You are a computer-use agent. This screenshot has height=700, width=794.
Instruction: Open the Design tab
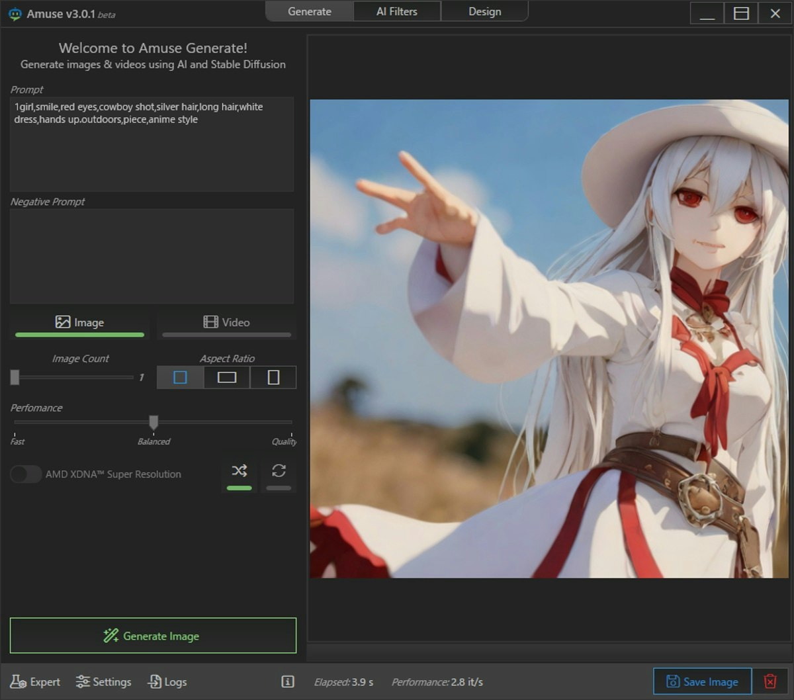click(484, 11)
